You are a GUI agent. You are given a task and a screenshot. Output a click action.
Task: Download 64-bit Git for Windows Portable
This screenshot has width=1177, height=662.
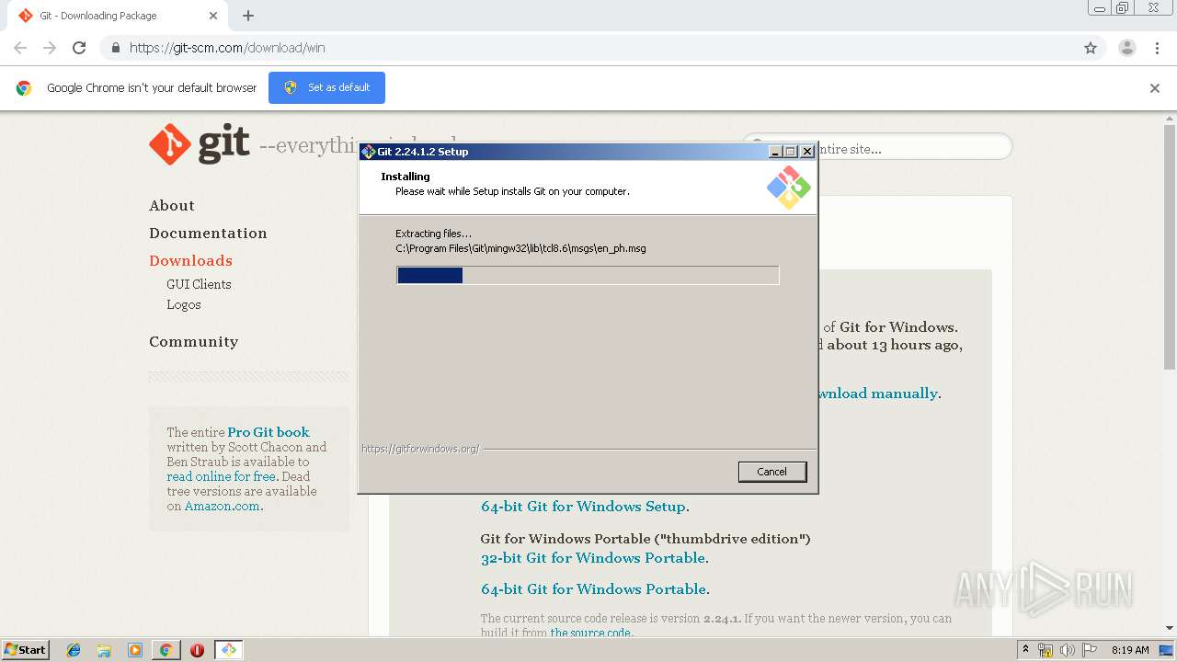coord(594,589)
